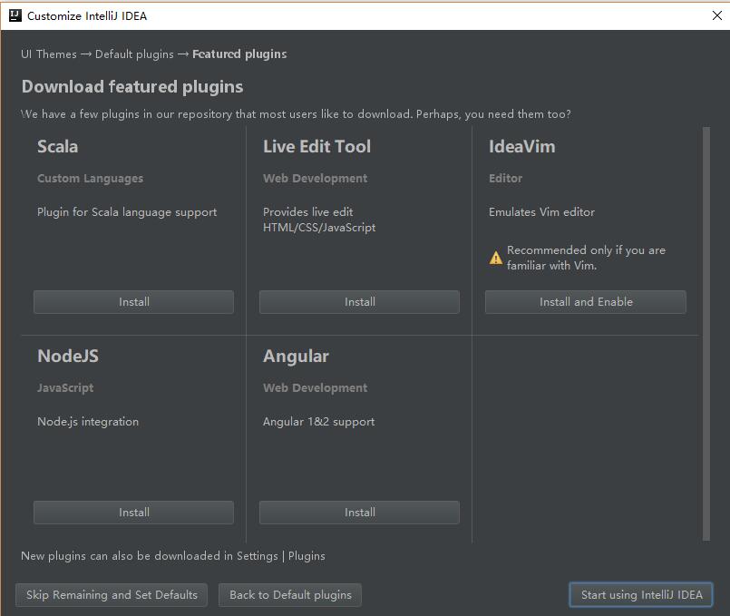This screenshot has height=616, width=730.
Task: Click Web Development label under Live Edit Tool
Action: [316, 179]
